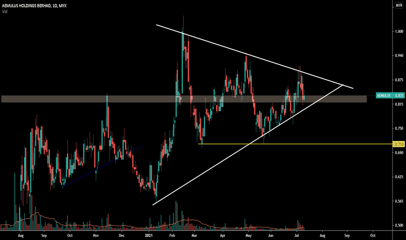Select the yellow horizontal support line

pyautogui.click(x=295, y=144)
